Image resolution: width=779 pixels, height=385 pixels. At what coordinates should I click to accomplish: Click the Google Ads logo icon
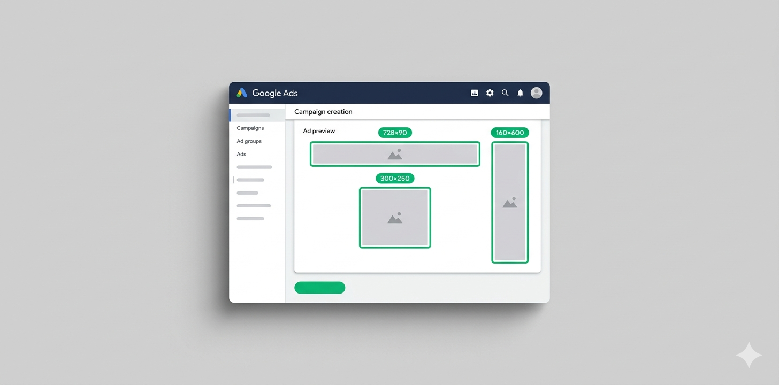click(x=242, y=93)
